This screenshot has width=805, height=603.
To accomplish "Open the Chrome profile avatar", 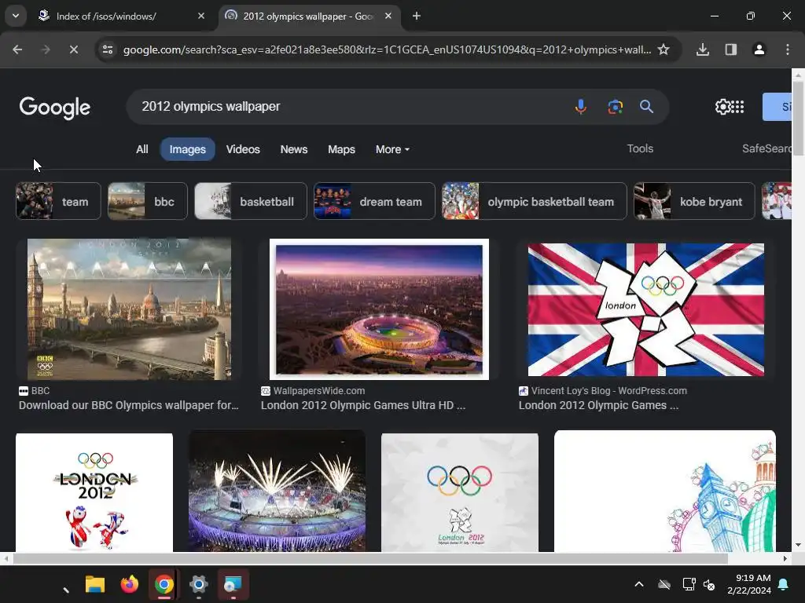I will 759,49.
